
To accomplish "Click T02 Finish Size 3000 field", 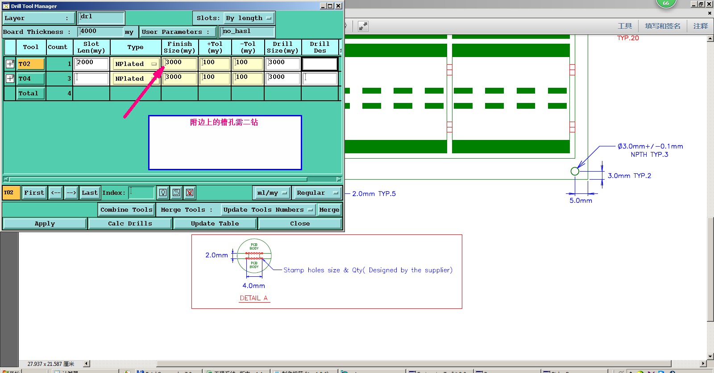I will tap(179, 64).
